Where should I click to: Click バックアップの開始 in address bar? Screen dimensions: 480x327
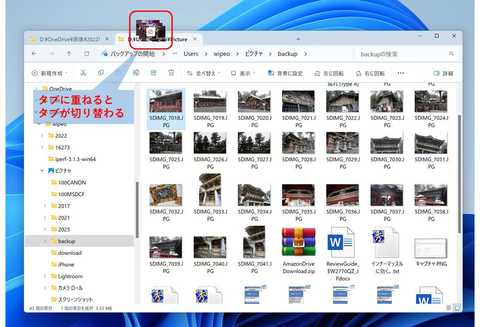129,54
